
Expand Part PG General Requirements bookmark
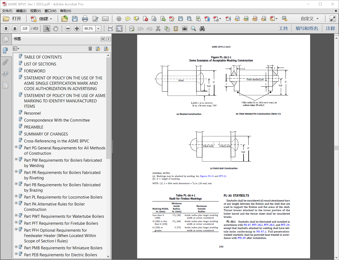tap(16, 147)
